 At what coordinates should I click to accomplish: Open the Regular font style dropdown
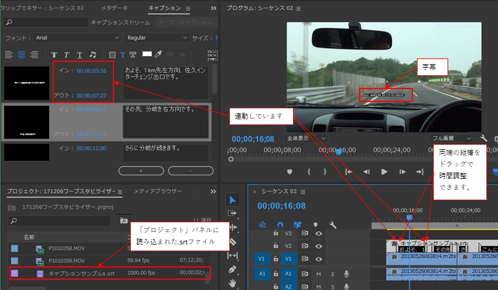tap(157, 38)
